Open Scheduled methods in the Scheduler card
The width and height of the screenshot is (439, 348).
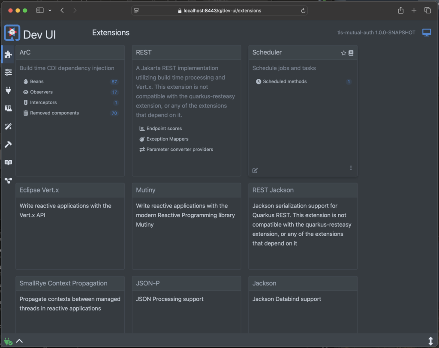[x=285, y=81]
